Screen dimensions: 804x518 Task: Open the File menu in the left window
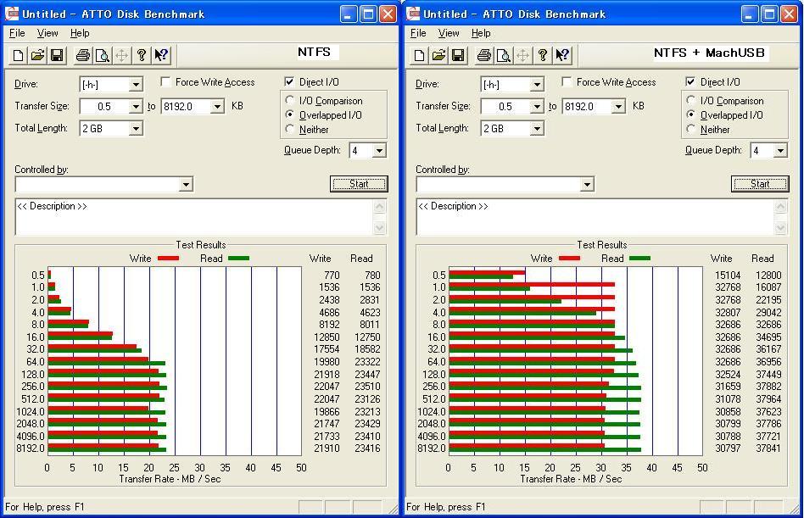(17, 33)
